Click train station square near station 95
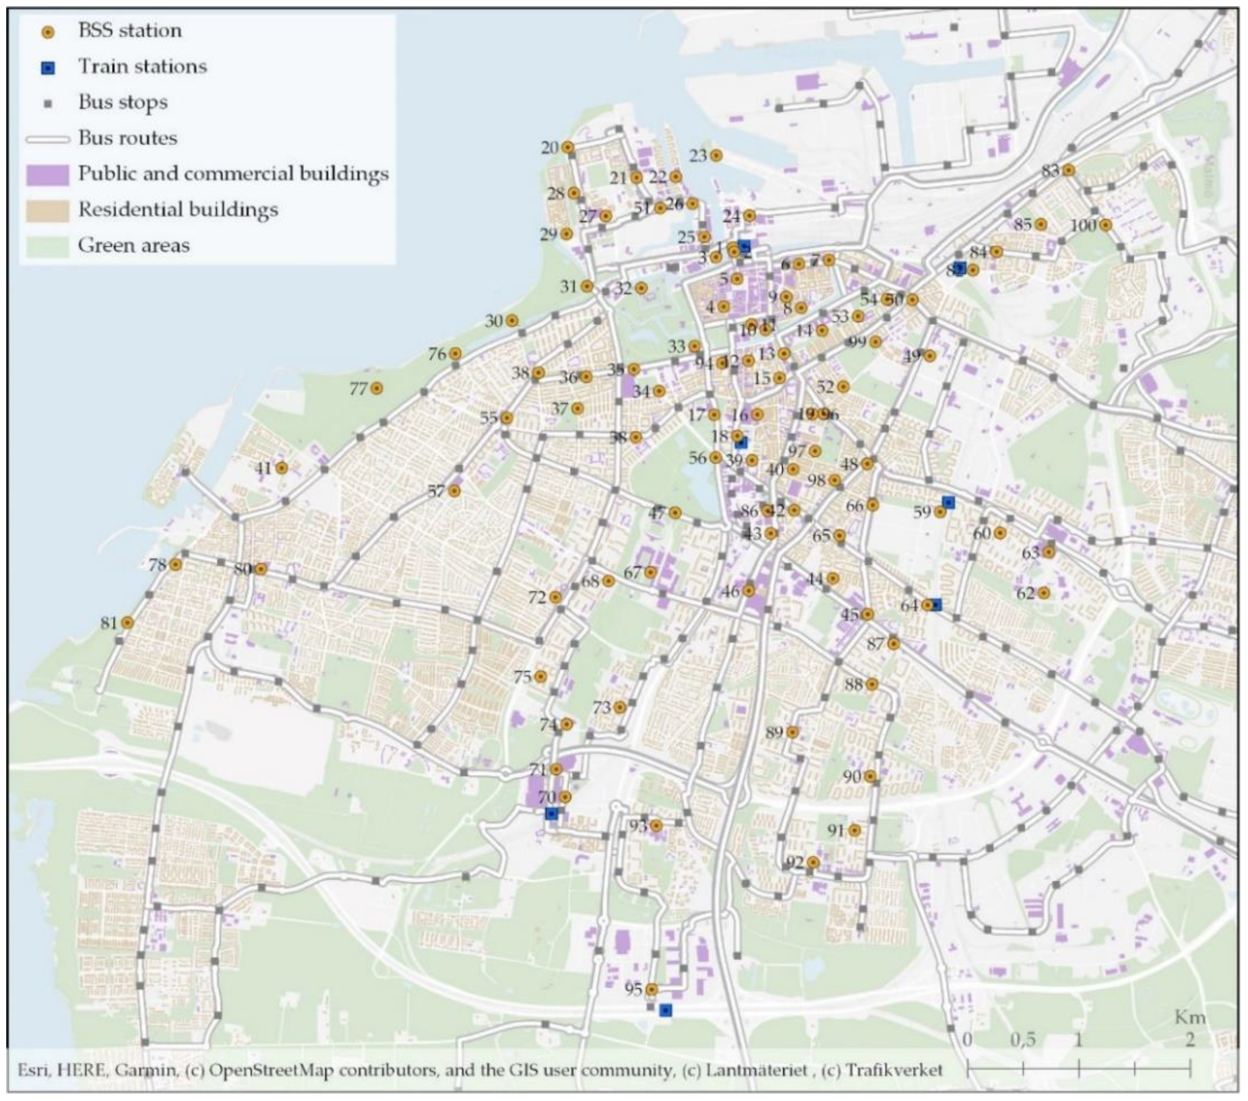 665,1011
